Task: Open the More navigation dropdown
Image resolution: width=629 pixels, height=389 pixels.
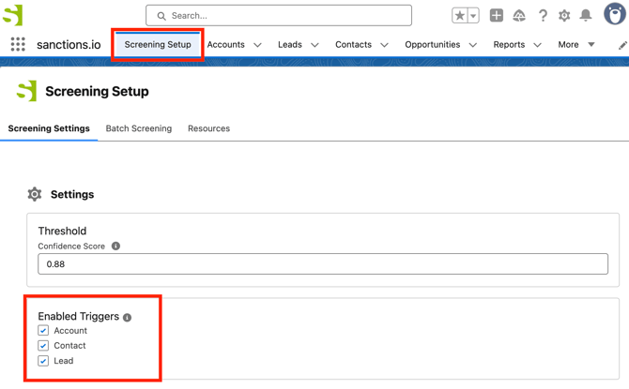Action: tap(576, 44)
